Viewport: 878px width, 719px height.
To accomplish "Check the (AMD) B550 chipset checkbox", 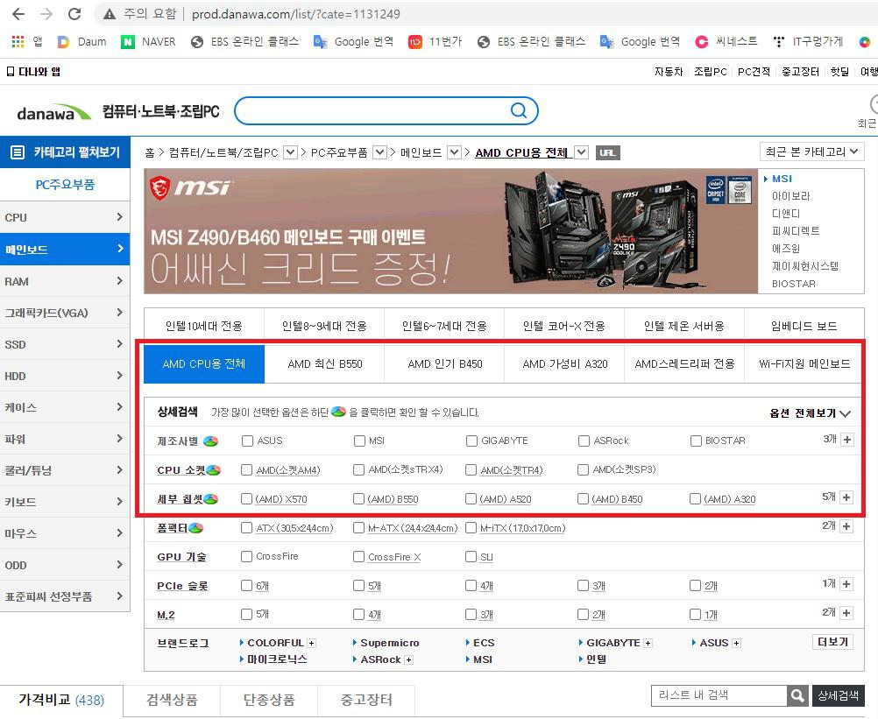I will (x=358, y=498).
